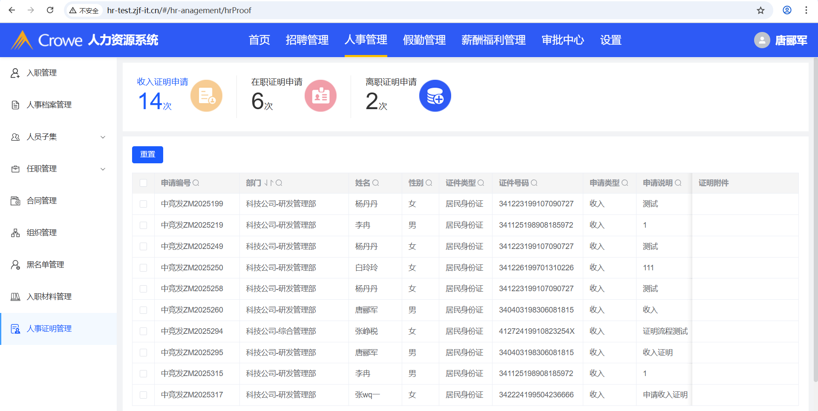Click the blue 离职证明申请 icon
Image resolution: width=818 pixels, height=411 pixels.
(x=435, y=96)
